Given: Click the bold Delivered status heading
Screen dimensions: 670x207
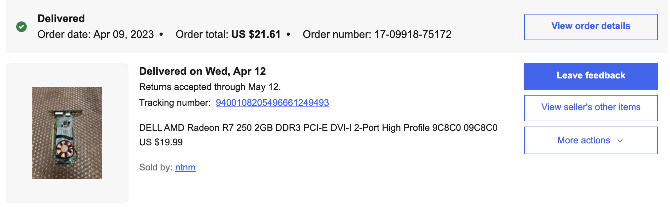Looking at the screenshot, I should pos(61,18).
